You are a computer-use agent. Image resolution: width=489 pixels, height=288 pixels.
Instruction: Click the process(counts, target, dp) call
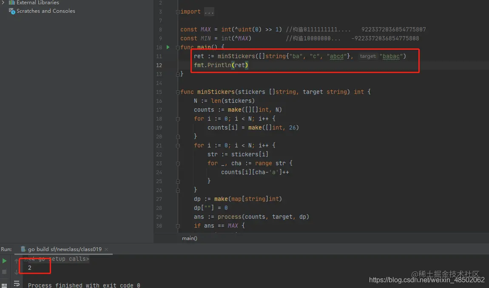[x=263, y=217]
